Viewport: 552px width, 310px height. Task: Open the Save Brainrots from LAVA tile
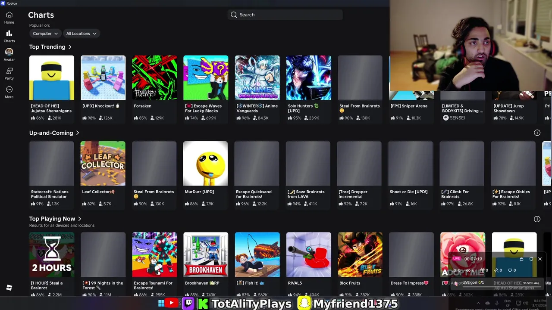point(308,164)
